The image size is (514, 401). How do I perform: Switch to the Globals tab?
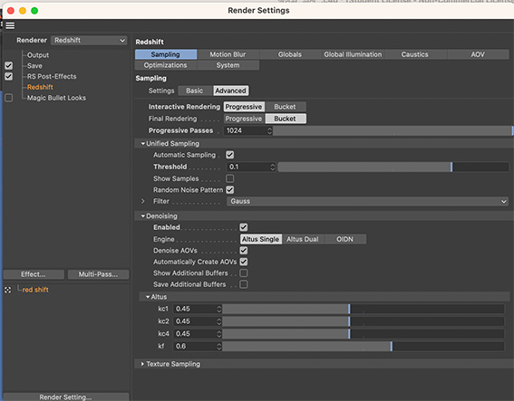pyautogui.click(x=290, y=54)
